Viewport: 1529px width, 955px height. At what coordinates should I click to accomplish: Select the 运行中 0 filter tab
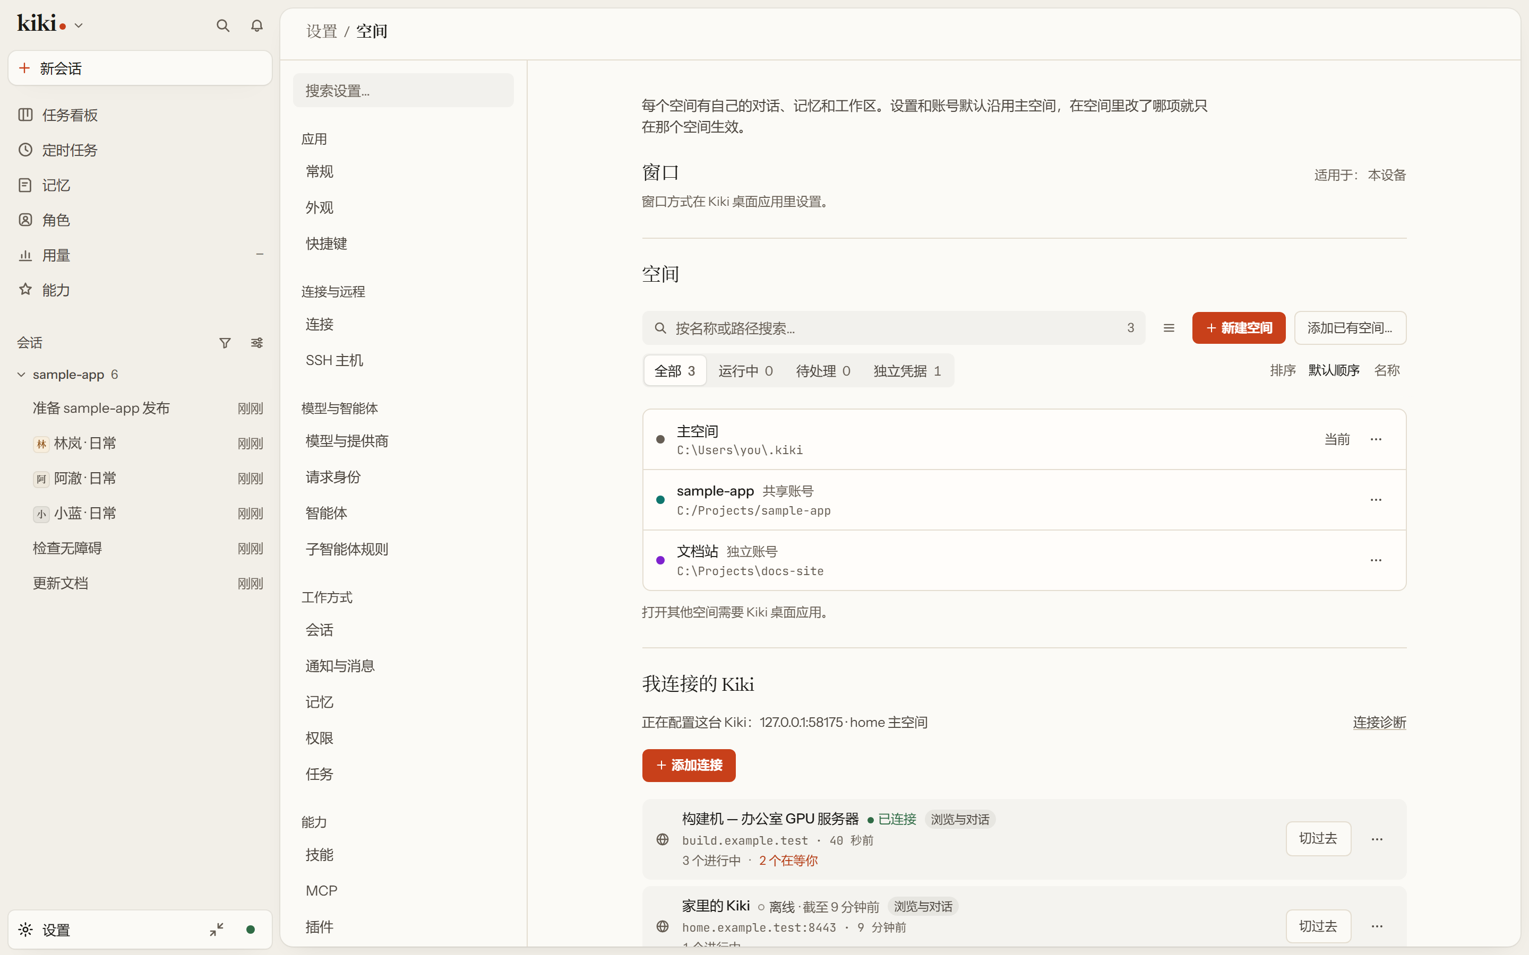745,371
